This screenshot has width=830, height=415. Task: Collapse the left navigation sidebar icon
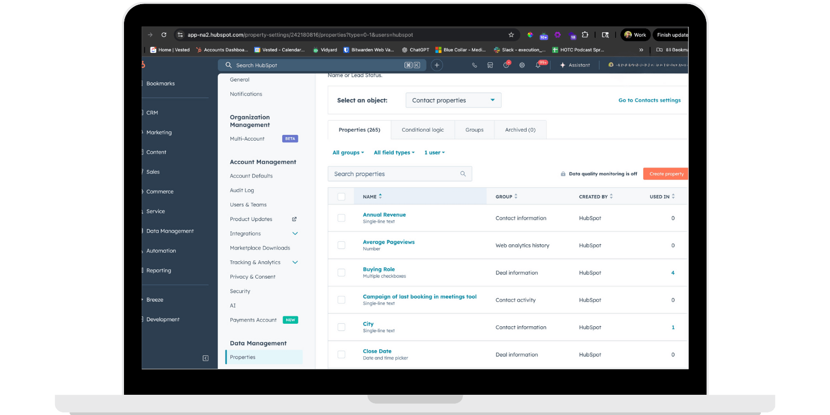(205, 358)
